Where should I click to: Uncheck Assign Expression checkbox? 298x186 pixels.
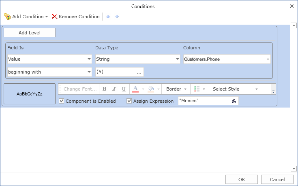[x=129, y=101]
